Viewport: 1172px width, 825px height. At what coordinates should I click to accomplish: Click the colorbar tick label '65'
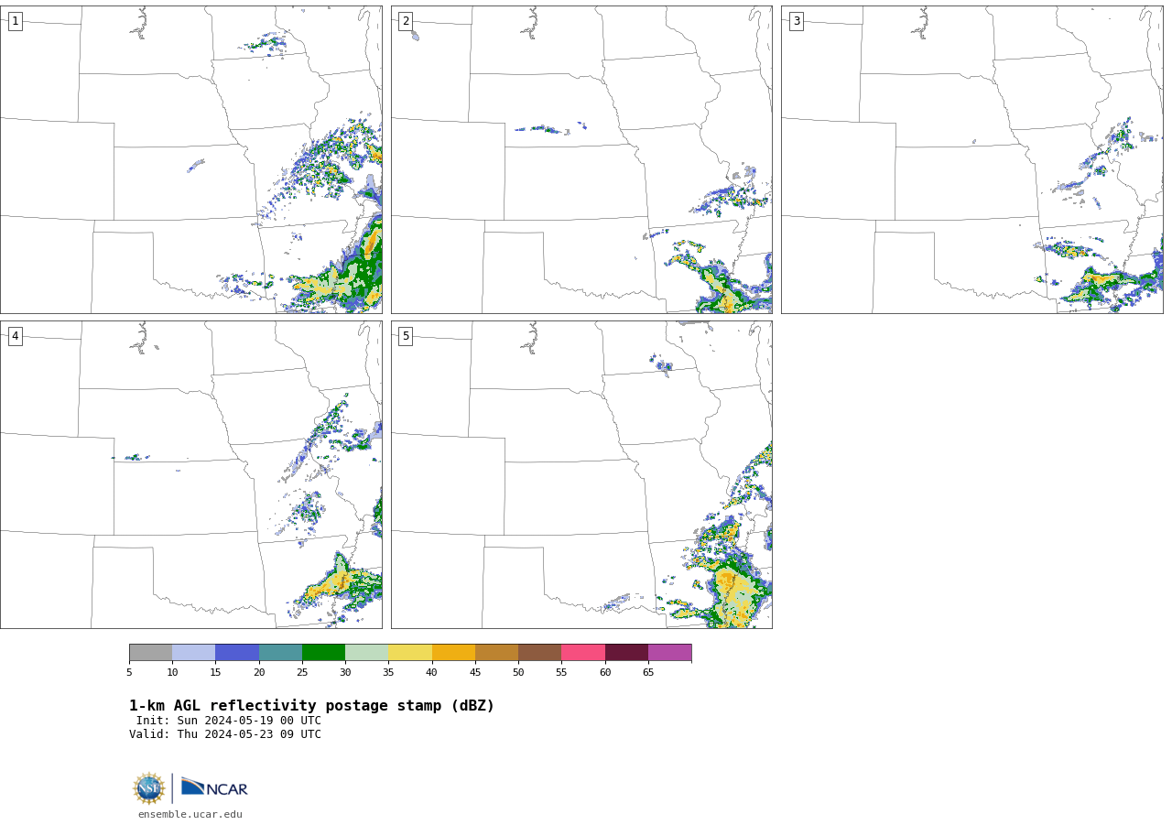[648, 673]
